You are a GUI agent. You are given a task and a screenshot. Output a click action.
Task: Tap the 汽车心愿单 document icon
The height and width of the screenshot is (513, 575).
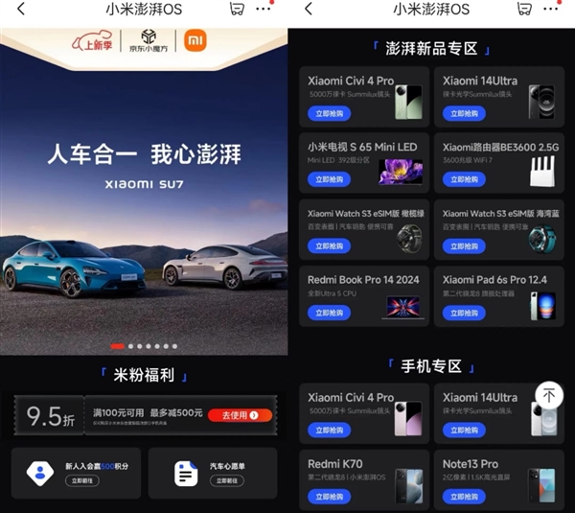(186, 472)
